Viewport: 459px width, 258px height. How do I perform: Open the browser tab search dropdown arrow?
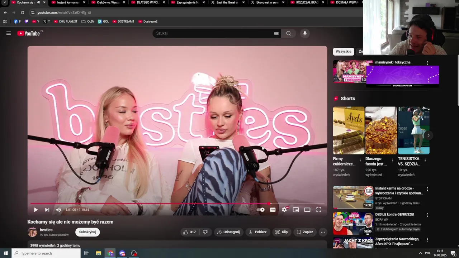tap(5, 3)
